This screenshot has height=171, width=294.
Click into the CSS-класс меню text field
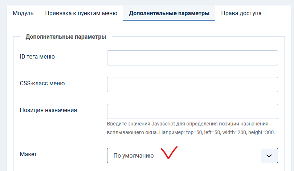[192, 85]
